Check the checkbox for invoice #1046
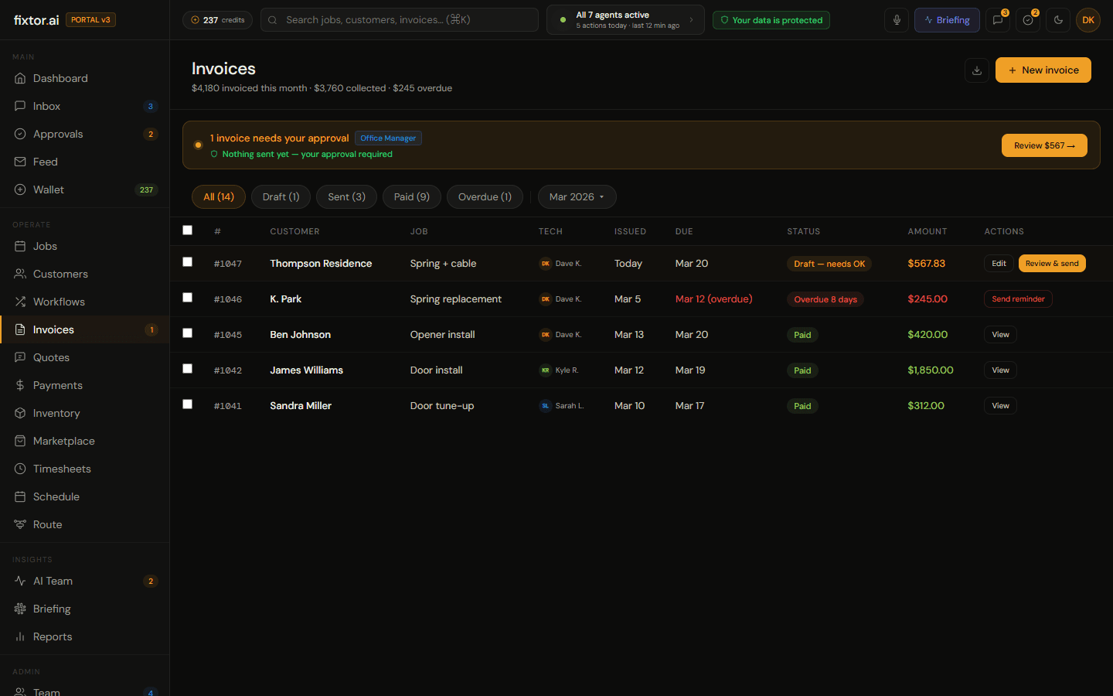 (x=187, y=298)
